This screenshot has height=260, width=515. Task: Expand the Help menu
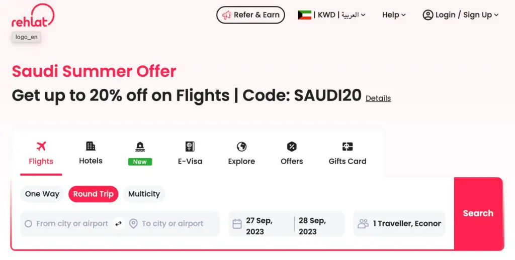(393, 15)
